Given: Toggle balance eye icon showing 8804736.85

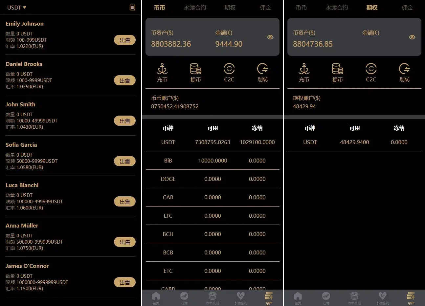Looking at the screenshot, I should pos(412,37).
